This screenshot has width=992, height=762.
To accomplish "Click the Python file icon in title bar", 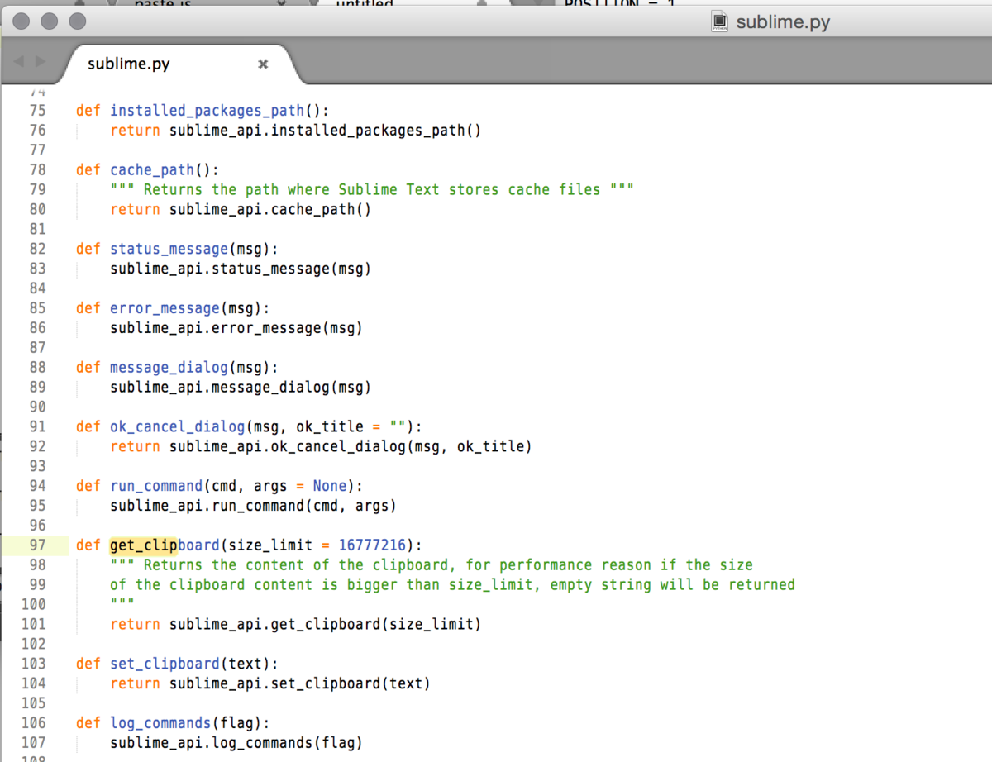I will (x=720, y=22).
